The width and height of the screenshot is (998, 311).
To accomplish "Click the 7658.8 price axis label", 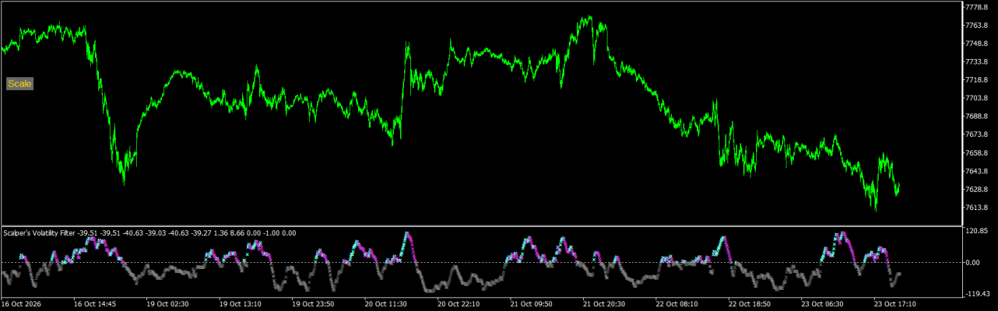I will click(x=976, y=153).
